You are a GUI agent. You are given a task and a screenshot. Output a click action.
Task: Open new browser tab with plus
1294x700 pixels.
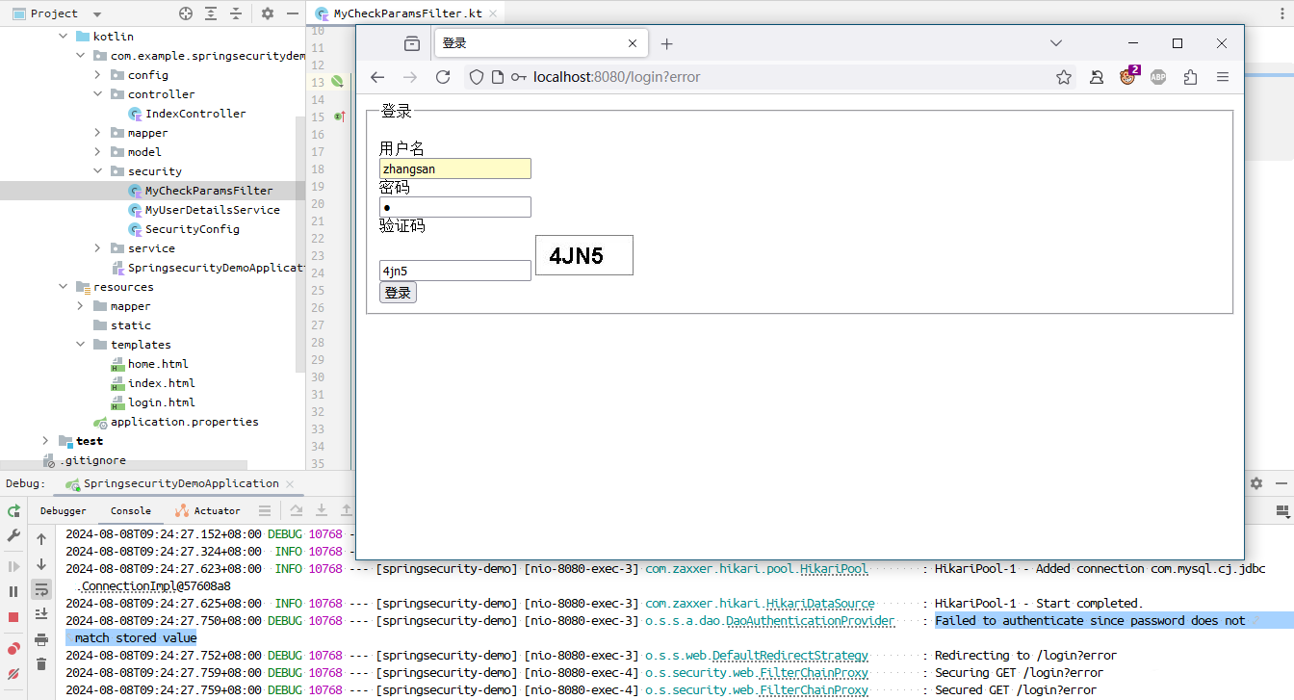click(x=666, y=43)
